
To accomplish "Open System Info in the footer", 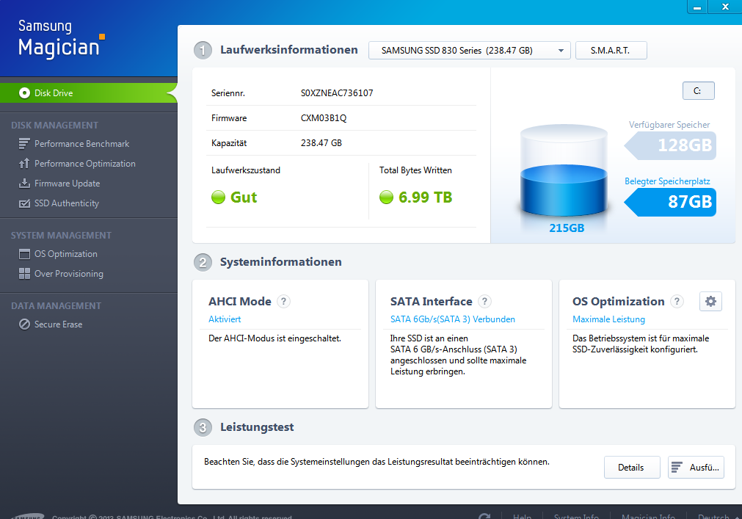I will [x=576, y=516].
